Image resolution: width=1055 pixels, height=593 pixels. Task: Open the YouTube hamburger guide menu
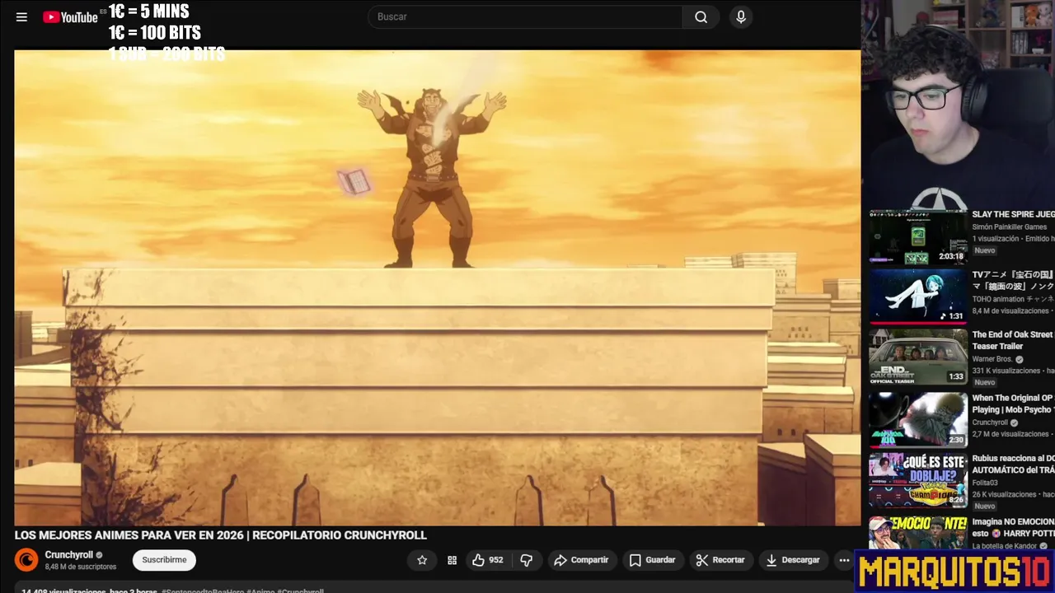21,16
